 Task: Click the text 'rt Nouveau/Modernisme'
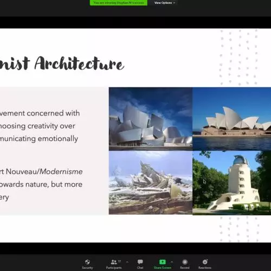41,171
